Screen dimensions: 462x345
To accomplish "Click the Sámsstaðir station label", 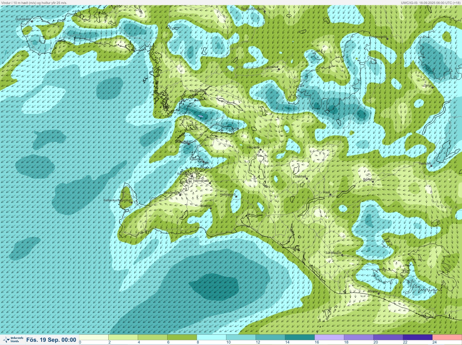I will pos(334,253).
